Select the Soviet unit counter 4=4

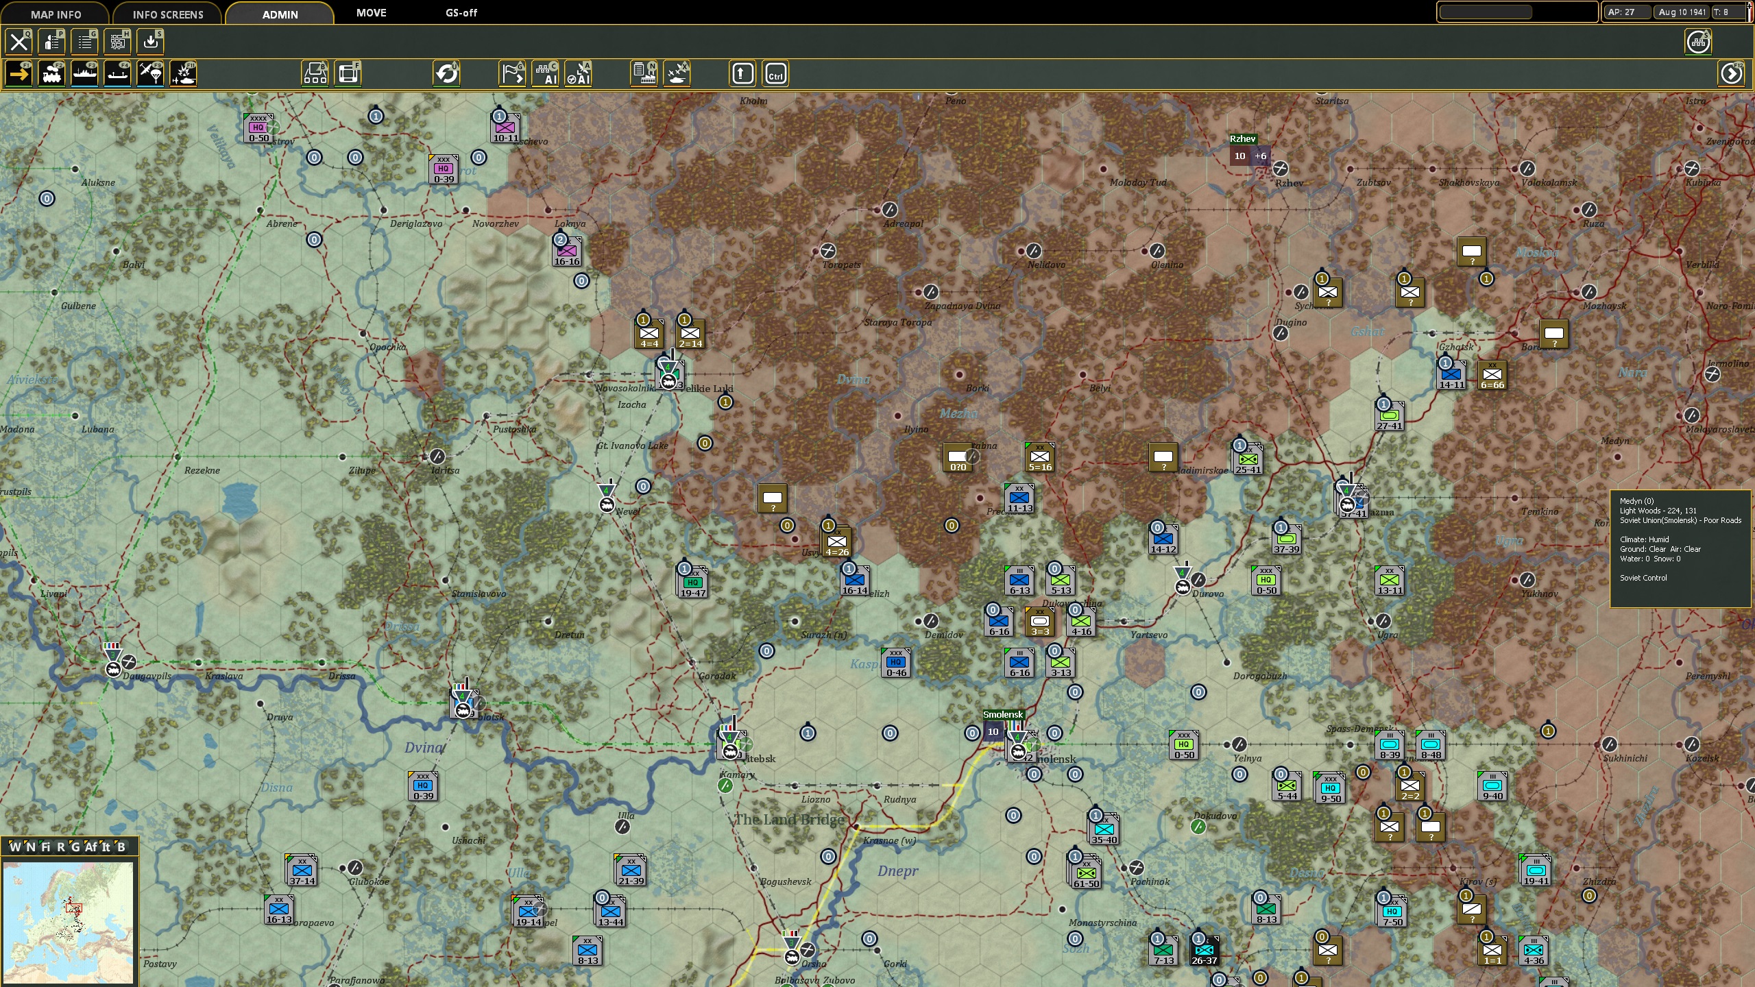coord(649,334)
